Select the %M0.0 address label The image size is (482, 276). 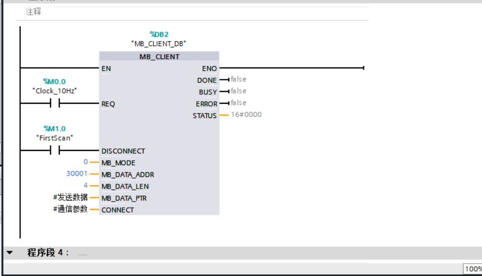[x=55, y=81]
